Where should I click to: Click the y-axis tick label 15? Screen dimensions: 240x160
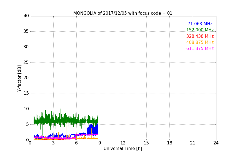tap(26, 93)
